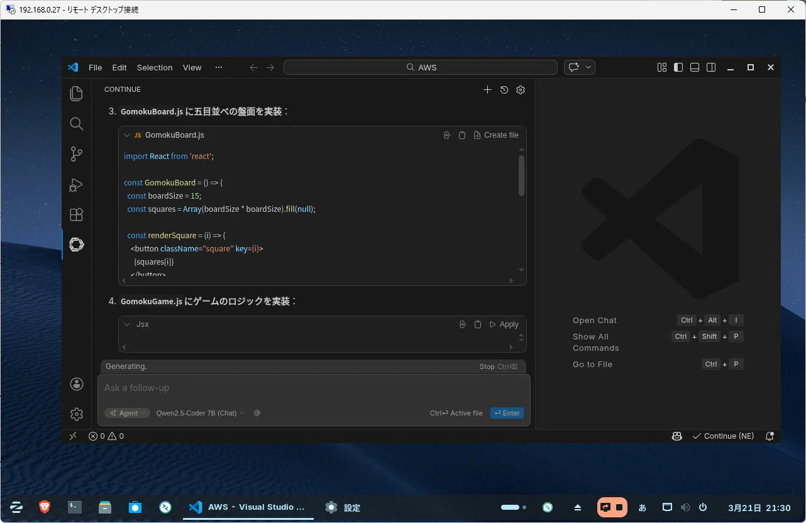Copy GomokuBoard.js code to clipboard
The image size is (806, 523).
(x=462, y=135)
